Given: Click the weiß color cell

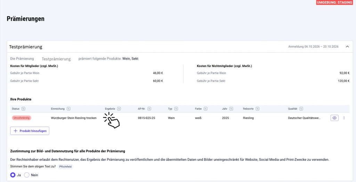Looking at the screenshot, I should click(x=198, y=118).
